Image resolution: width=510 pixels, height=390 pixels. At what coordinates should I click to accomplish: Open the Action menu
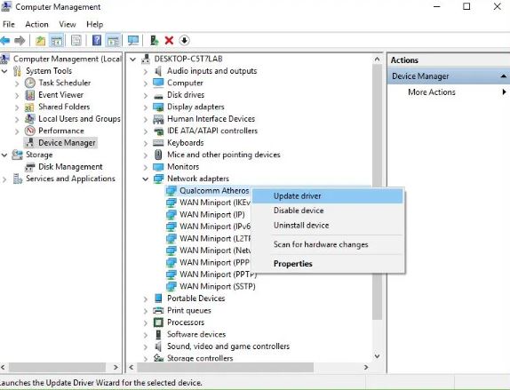tap(36, 24)
